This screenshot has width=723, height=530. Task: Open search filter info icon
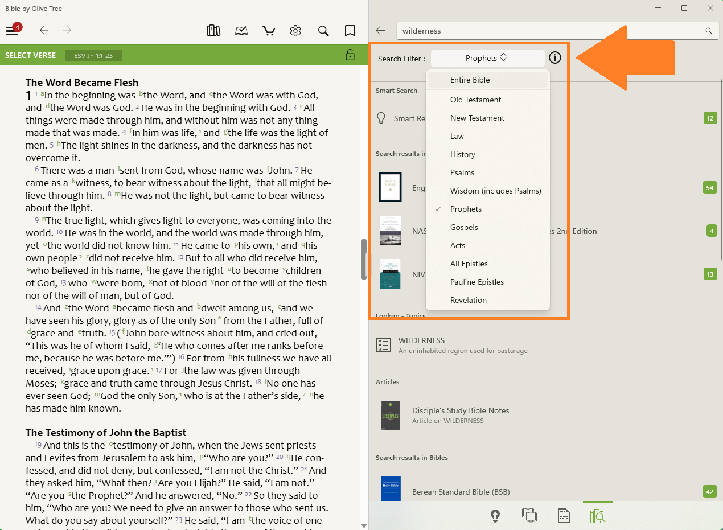tap(555, 58)
